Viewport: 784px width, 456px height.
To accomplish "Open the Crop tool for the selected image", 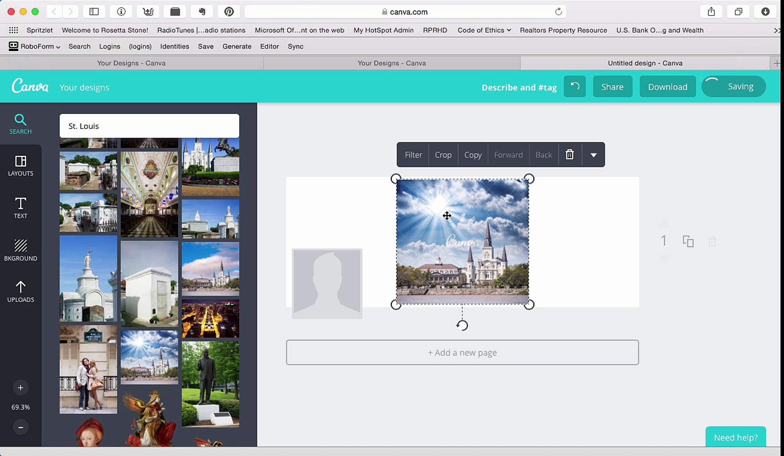I will pyautogui.click(x=443, y=155).
